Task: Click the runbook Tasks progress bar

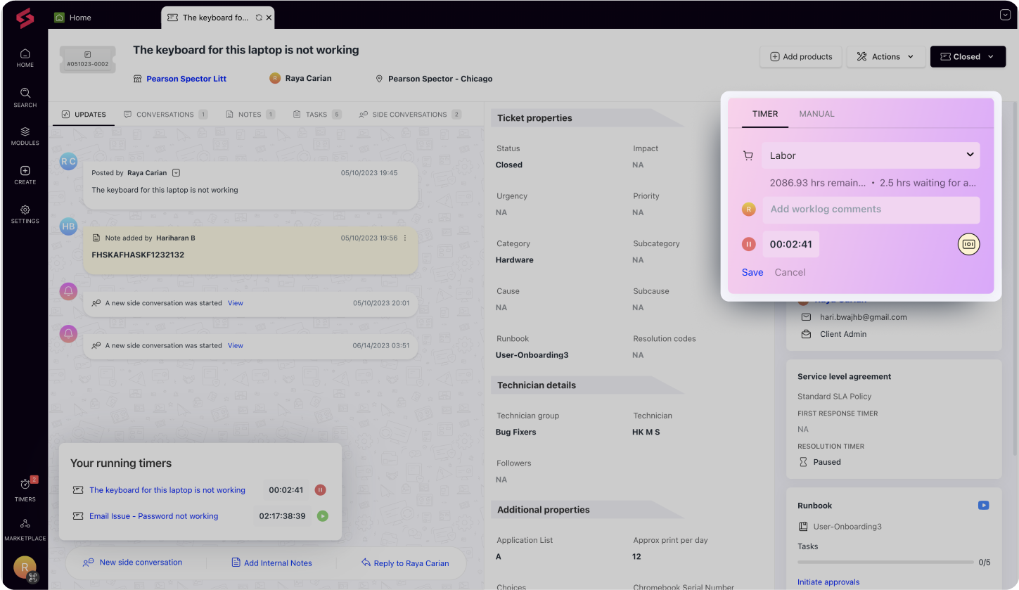Action: pyautogui.click(x=885, y=563)
